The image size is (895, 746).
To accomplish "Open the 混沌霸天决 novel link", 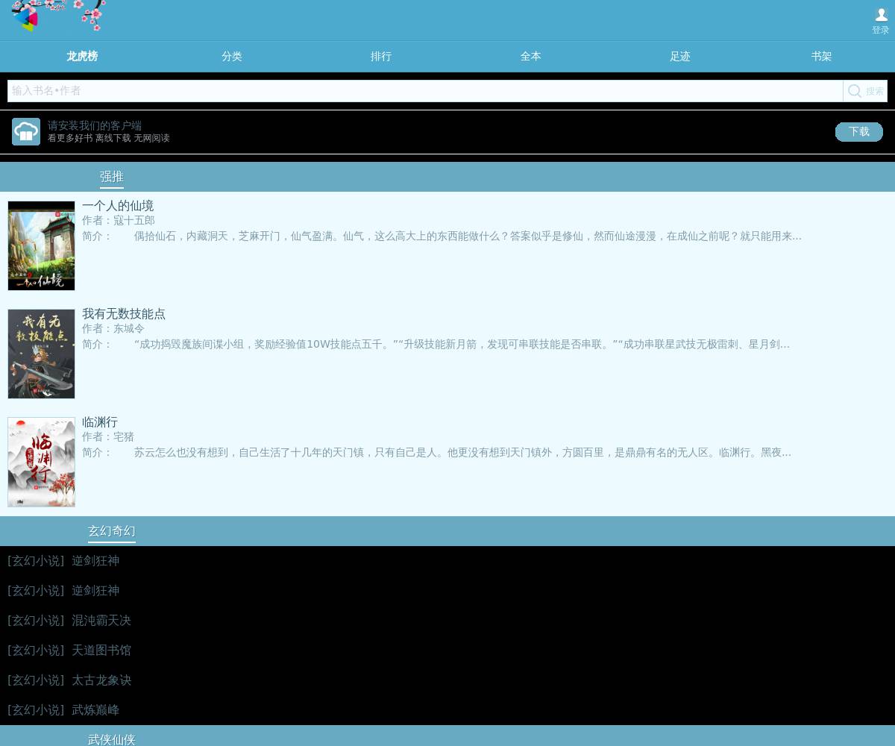I will pos(101,621).
